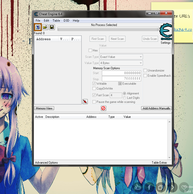Screen dimensions: 193x194
Task: Click the red clear address list icon
Action: [x=103, y=108]
